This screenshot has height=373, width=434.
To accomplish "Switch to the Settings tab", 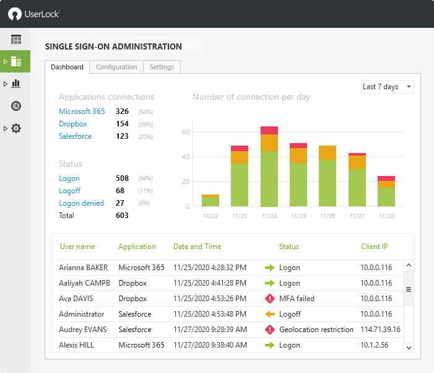I will (x=162, y=67).
